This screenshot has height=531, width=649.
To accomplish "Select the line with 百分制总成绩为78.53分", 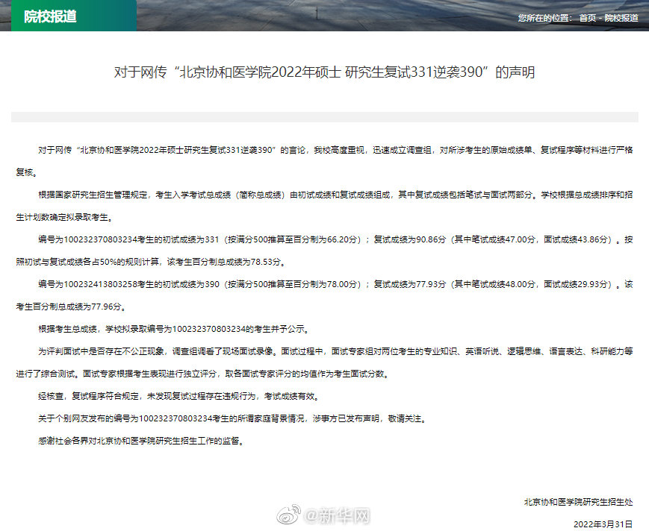I will (x=151, y=262).
